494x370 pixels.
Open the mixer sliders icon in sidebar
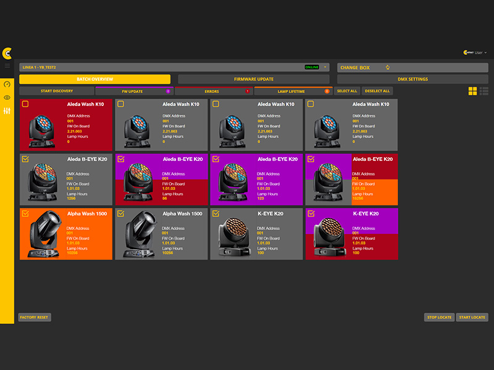click(7, 111)
